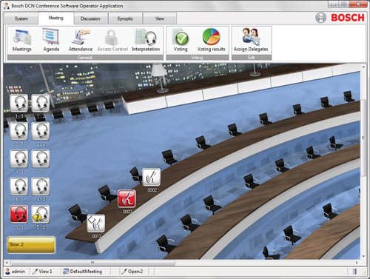Start Voting with green checkmark icon

click(x=181, y=41)
